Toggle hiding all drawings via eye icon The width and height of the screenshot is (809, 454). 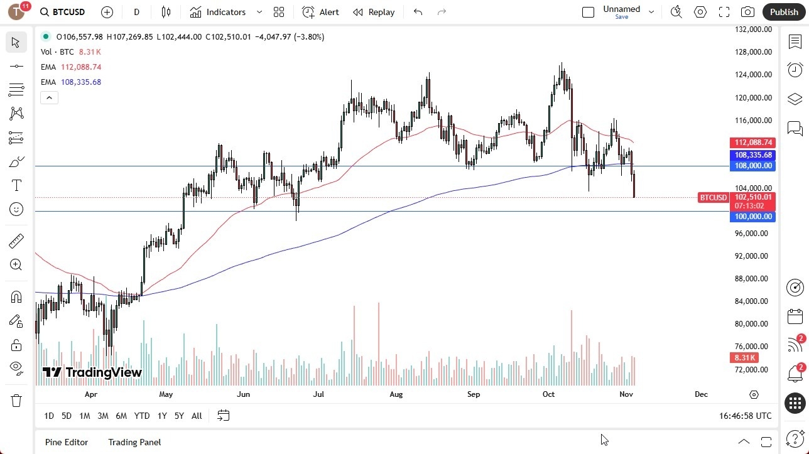coord(16,367)
